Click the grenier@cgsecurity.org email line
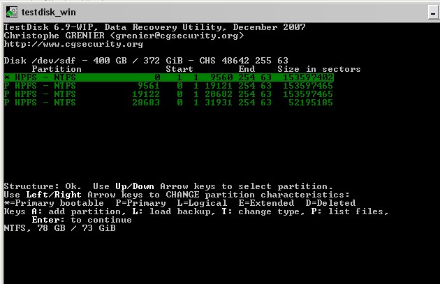Screen dimensions: 440x284 click(x=124, y=36)
